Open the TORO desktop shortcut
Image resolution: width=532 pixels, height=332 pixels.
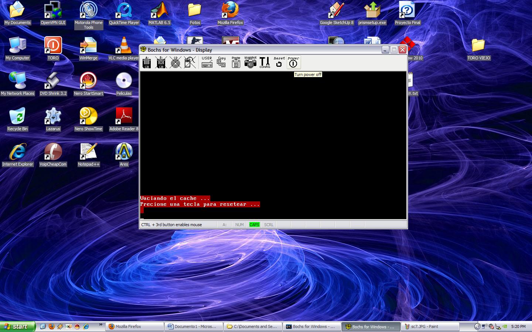click(x=53, y=49)
